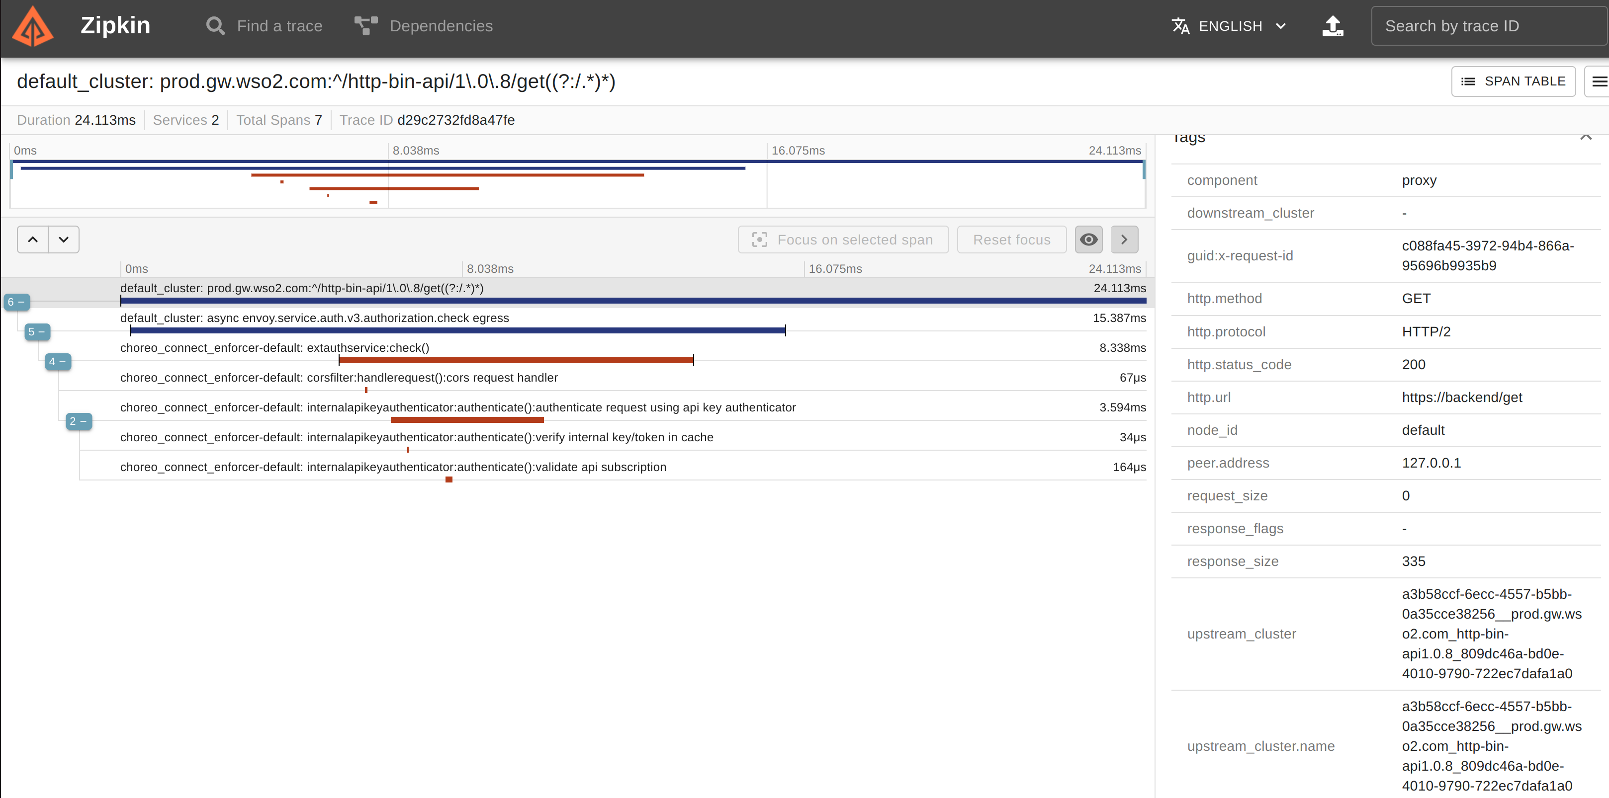Click the search magnifier icon
This screenshot has width=1609, height=798.
click(215, 26)
